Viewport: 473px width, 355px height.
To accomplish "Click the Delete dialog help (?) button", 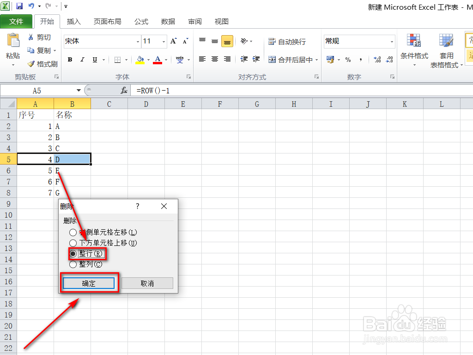I will click(x=138, y=206).
